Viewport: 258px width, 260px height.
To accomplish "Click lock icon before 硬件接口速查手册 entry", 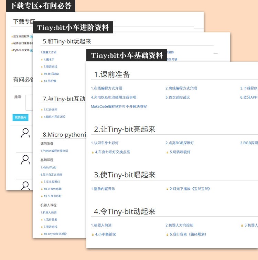I will [12, 43].
